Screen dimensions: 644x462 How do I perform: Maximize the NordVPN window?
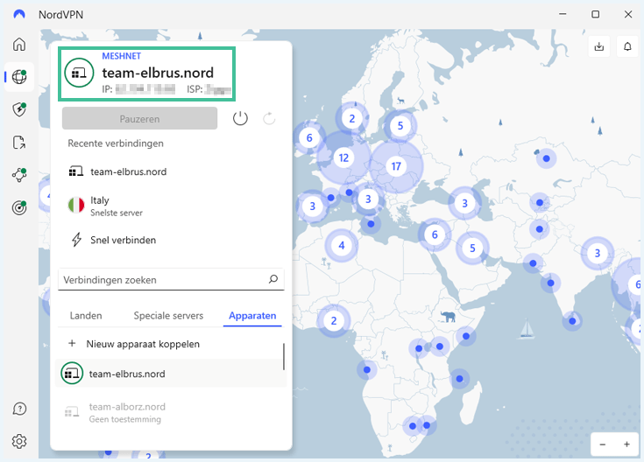(x=595, y=14)
